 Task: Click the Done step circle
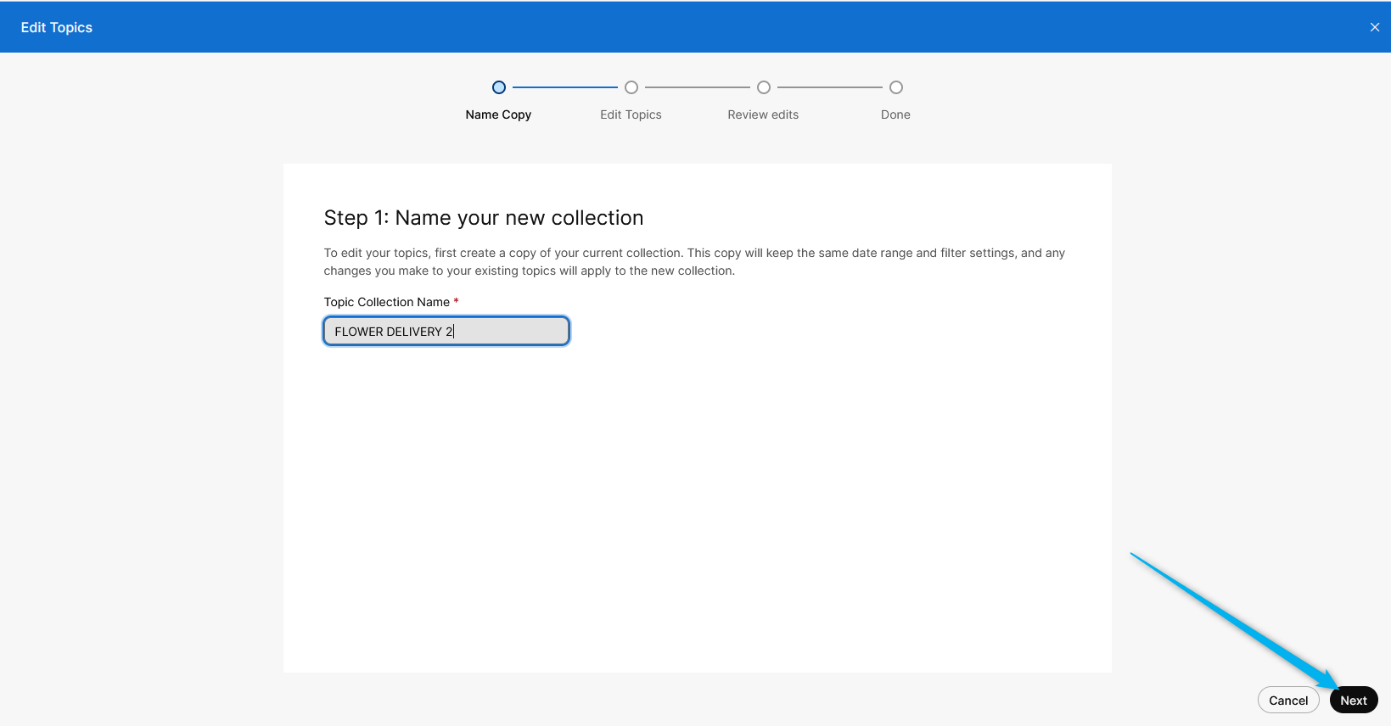(x=896, y=87)
